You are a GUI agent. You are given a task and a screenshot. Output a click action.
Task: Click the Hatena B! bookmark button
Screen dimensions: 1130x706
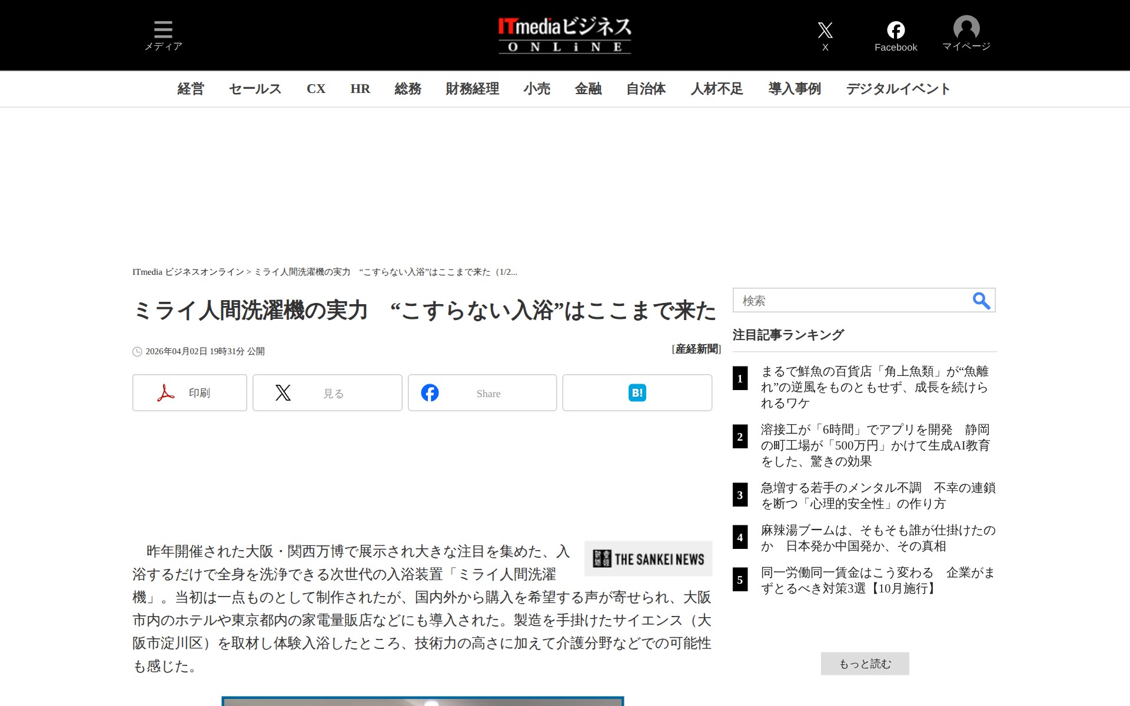click(637, 392)
